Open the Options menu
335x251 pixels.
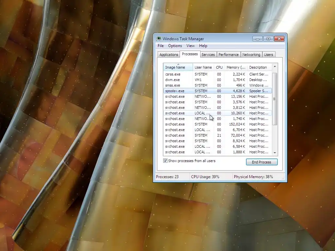[x=175, y=46]
